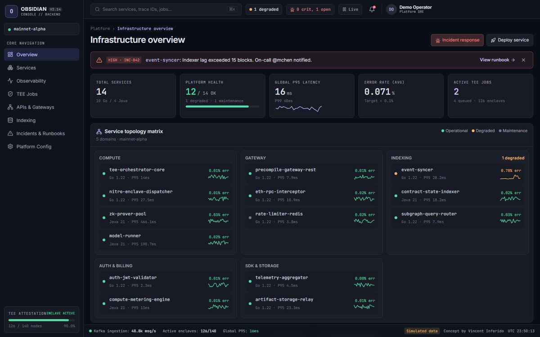Click the HIGH · INC-842 badge
The width and height of the screenshot is (540, 337).
124,60
